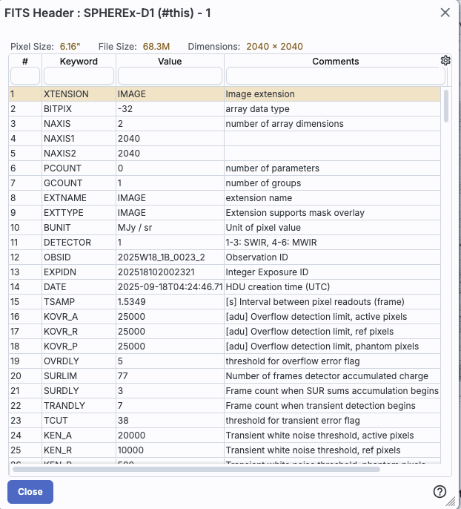Sort by the Keyword column header
Viewport: 461px width, 509px height.
tap(79, 62)
